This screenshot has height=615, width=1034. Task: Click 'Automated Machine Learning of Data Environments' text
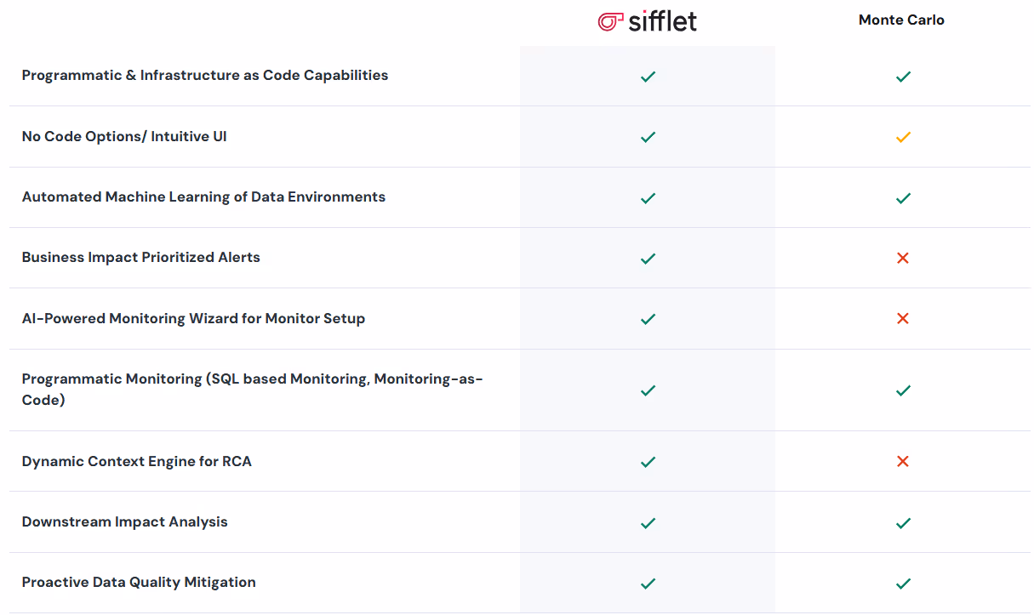(x=203, y=196)
